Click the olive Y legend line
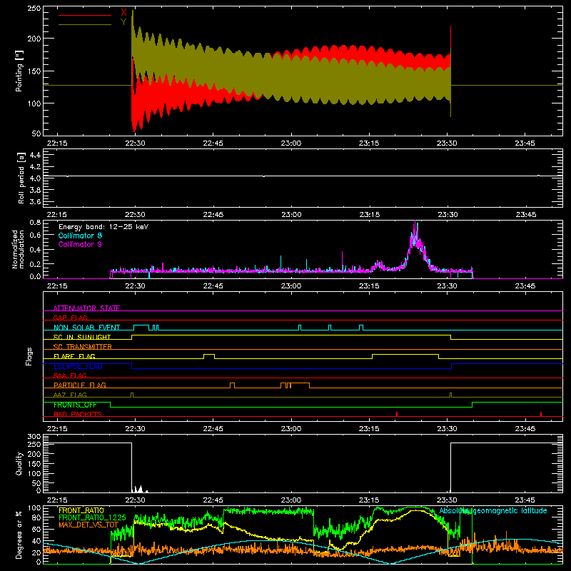 pyautogui.click(x=85, y=25)
